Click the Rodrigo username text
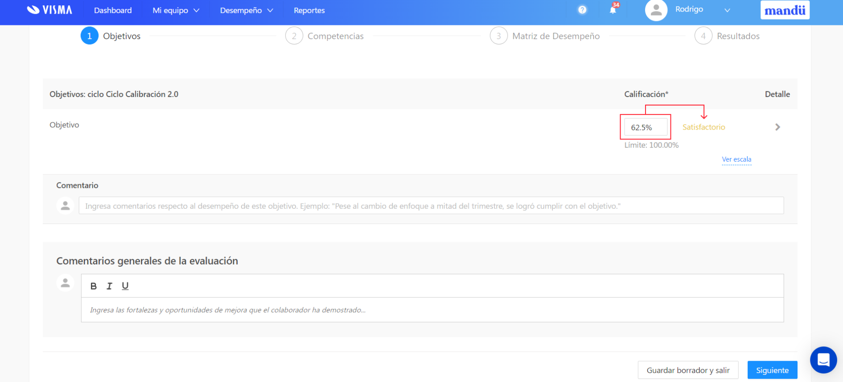This screenshot has height=382, width=843. click(689, 9)
